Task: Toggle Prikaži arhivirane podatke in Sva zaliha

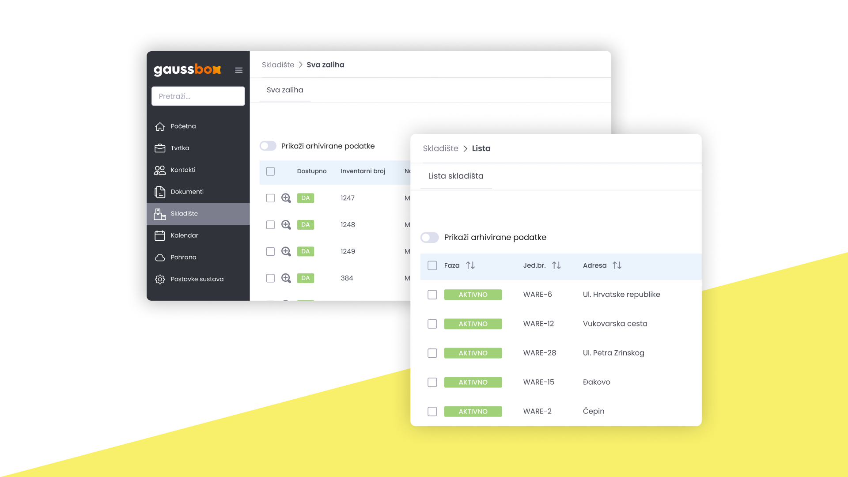Action: pyautogui.click(x=268, y=146)
